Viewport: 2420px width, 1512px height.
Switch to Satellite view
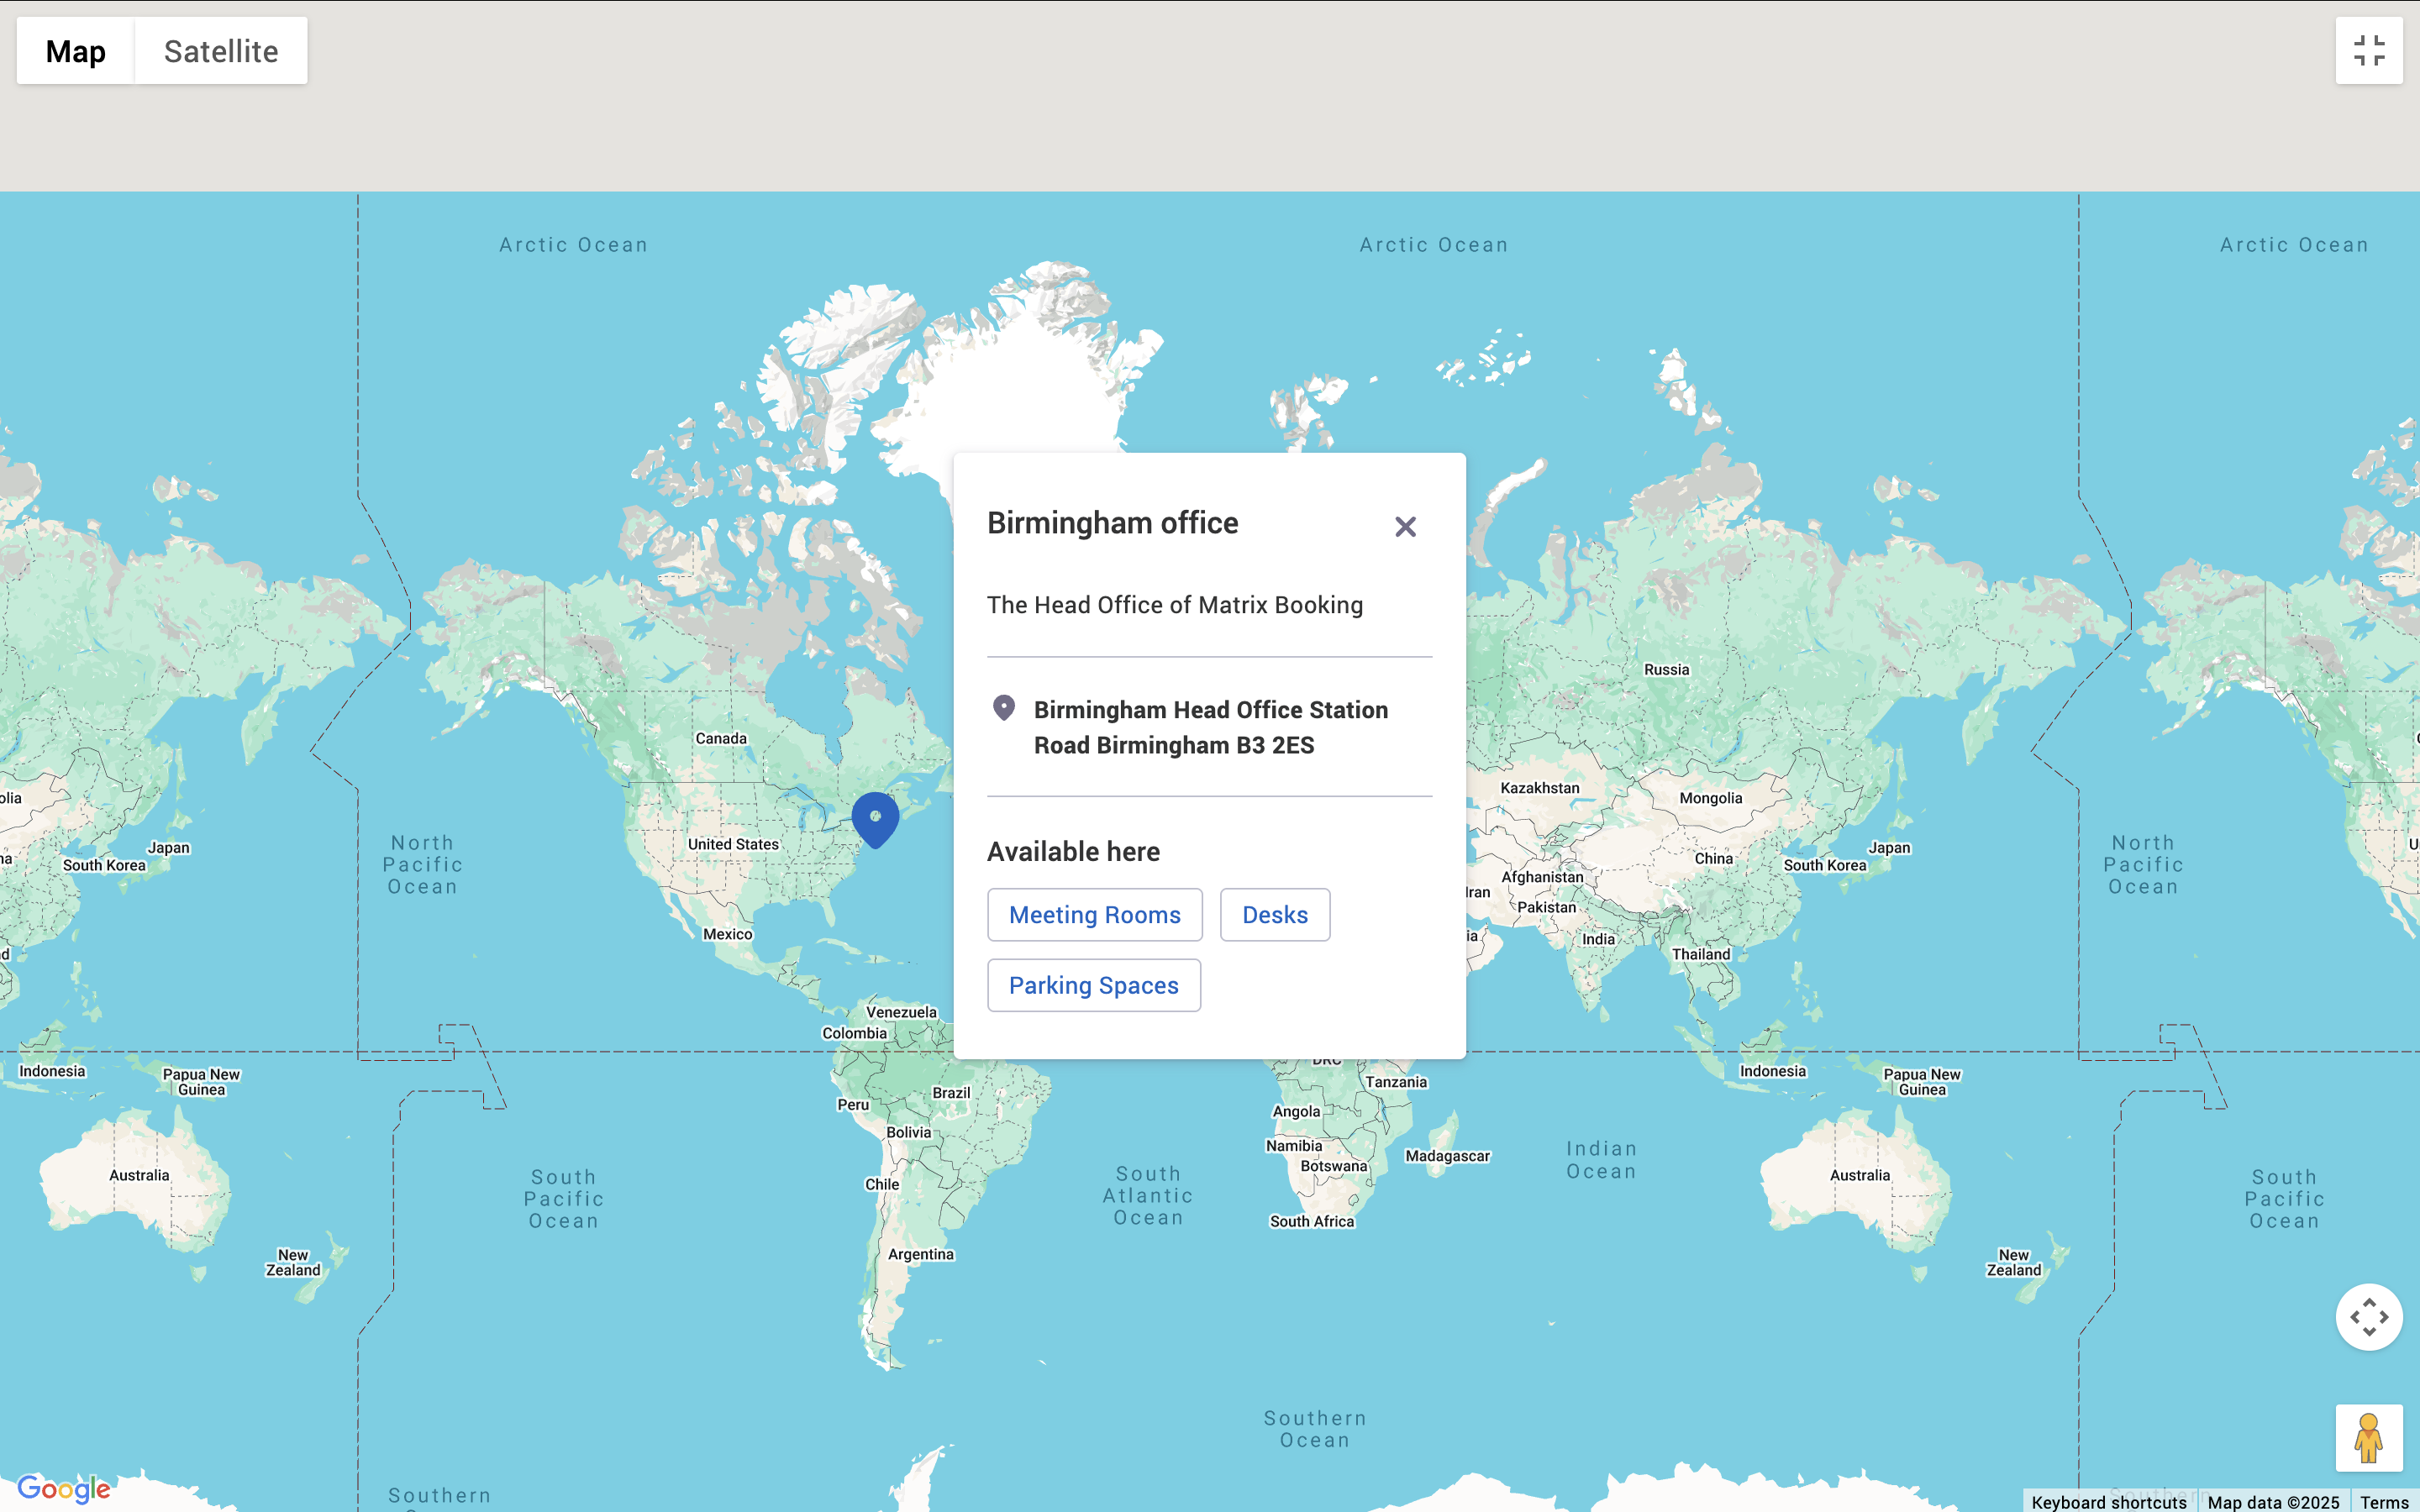pyautogui.click(x=221, y=50)
